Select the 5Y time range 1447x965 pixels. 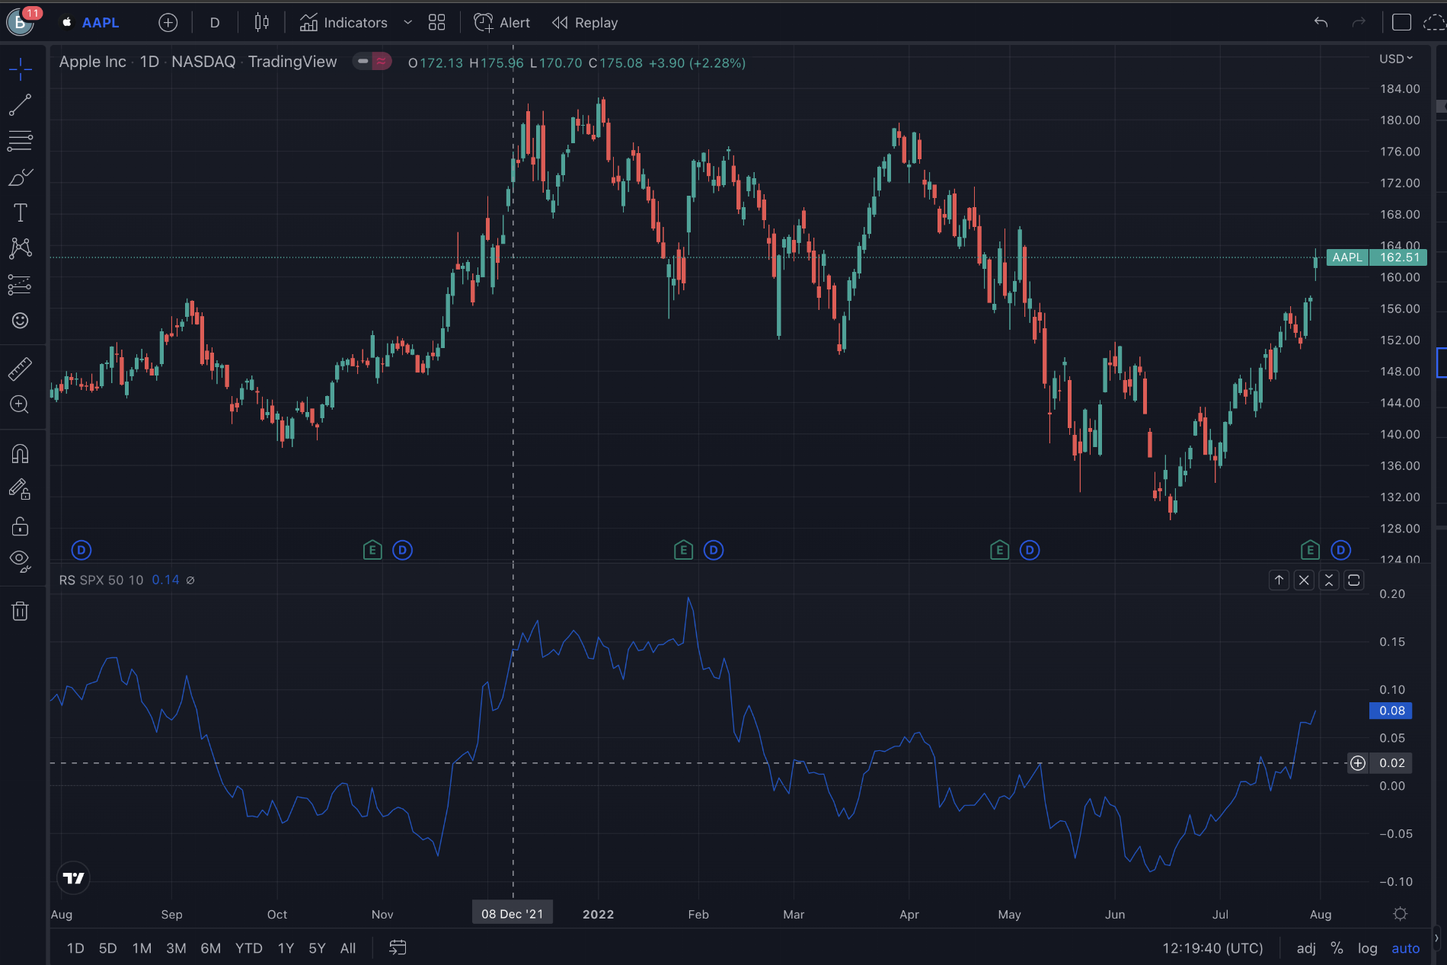[x=317, y=948]
